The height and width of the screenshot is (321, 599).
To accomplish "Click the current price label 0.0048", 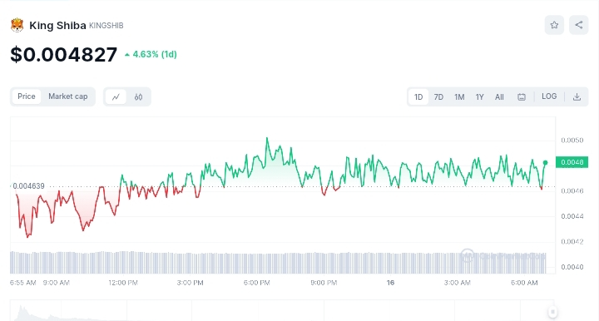I will 572,162.
